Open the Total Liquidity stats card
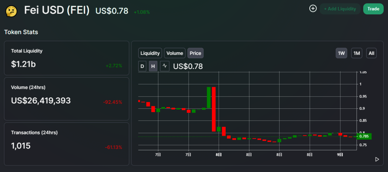The width and height of the screenshot is (388, 172). point(66,58)
